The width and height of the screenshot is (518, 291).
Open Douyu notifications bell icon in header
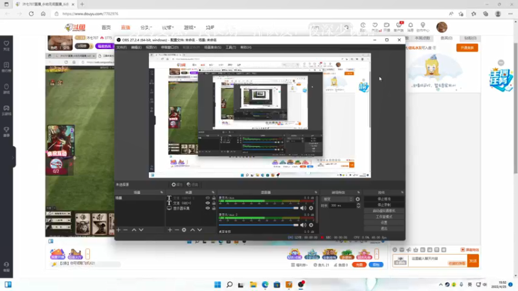[x=411, y=27]
